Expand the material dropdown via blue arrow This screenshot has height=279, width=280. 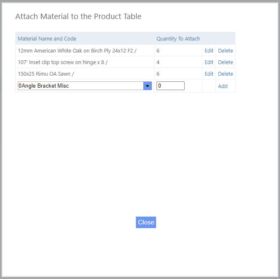pos(147,86)
